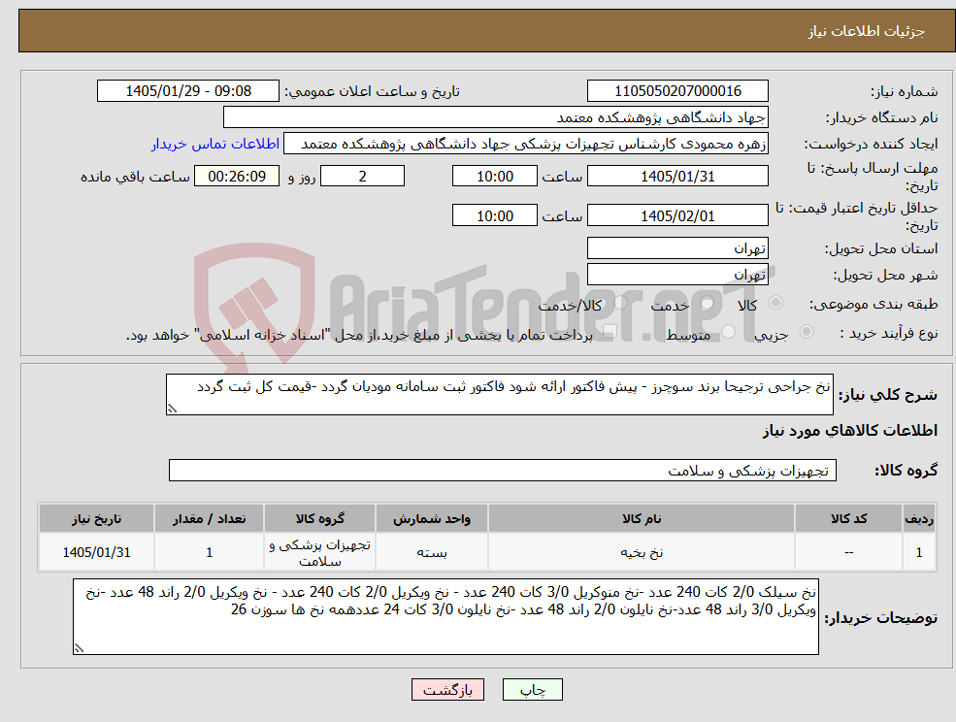Click the کد کالا column header
956x722 pixels.
click(848, 518)
